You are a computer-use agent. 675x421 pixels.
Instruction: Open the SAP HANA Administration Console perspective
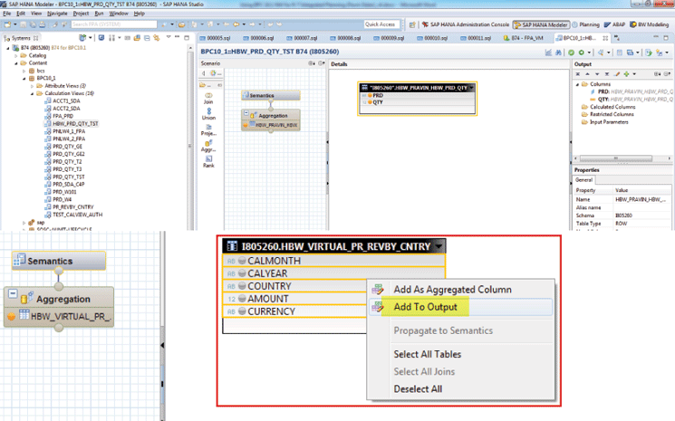click(466, 24)
